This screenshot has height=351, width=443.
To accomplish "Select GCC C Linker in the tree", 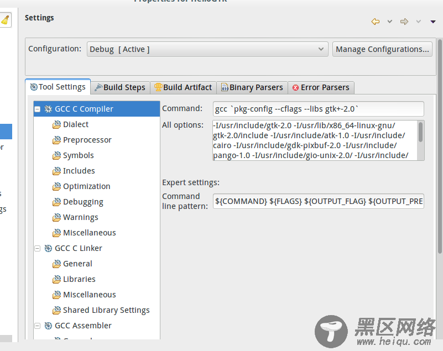I will (79, 248).
